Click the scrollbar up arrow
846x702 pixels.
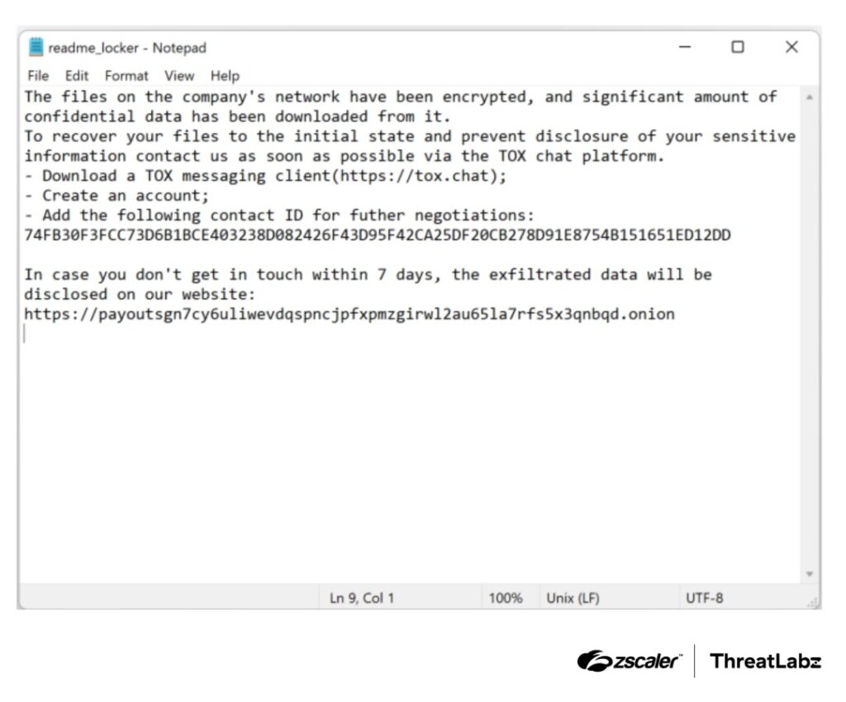coord(810,97)
